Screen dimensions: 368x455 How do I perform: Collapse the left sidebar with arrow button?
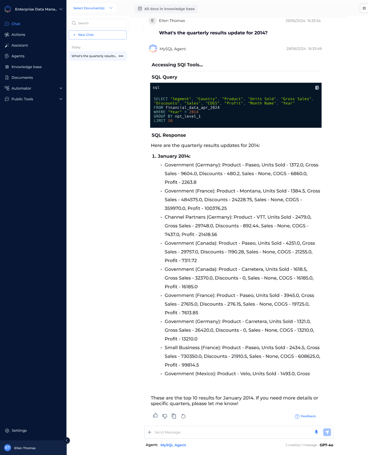(67, 440)
